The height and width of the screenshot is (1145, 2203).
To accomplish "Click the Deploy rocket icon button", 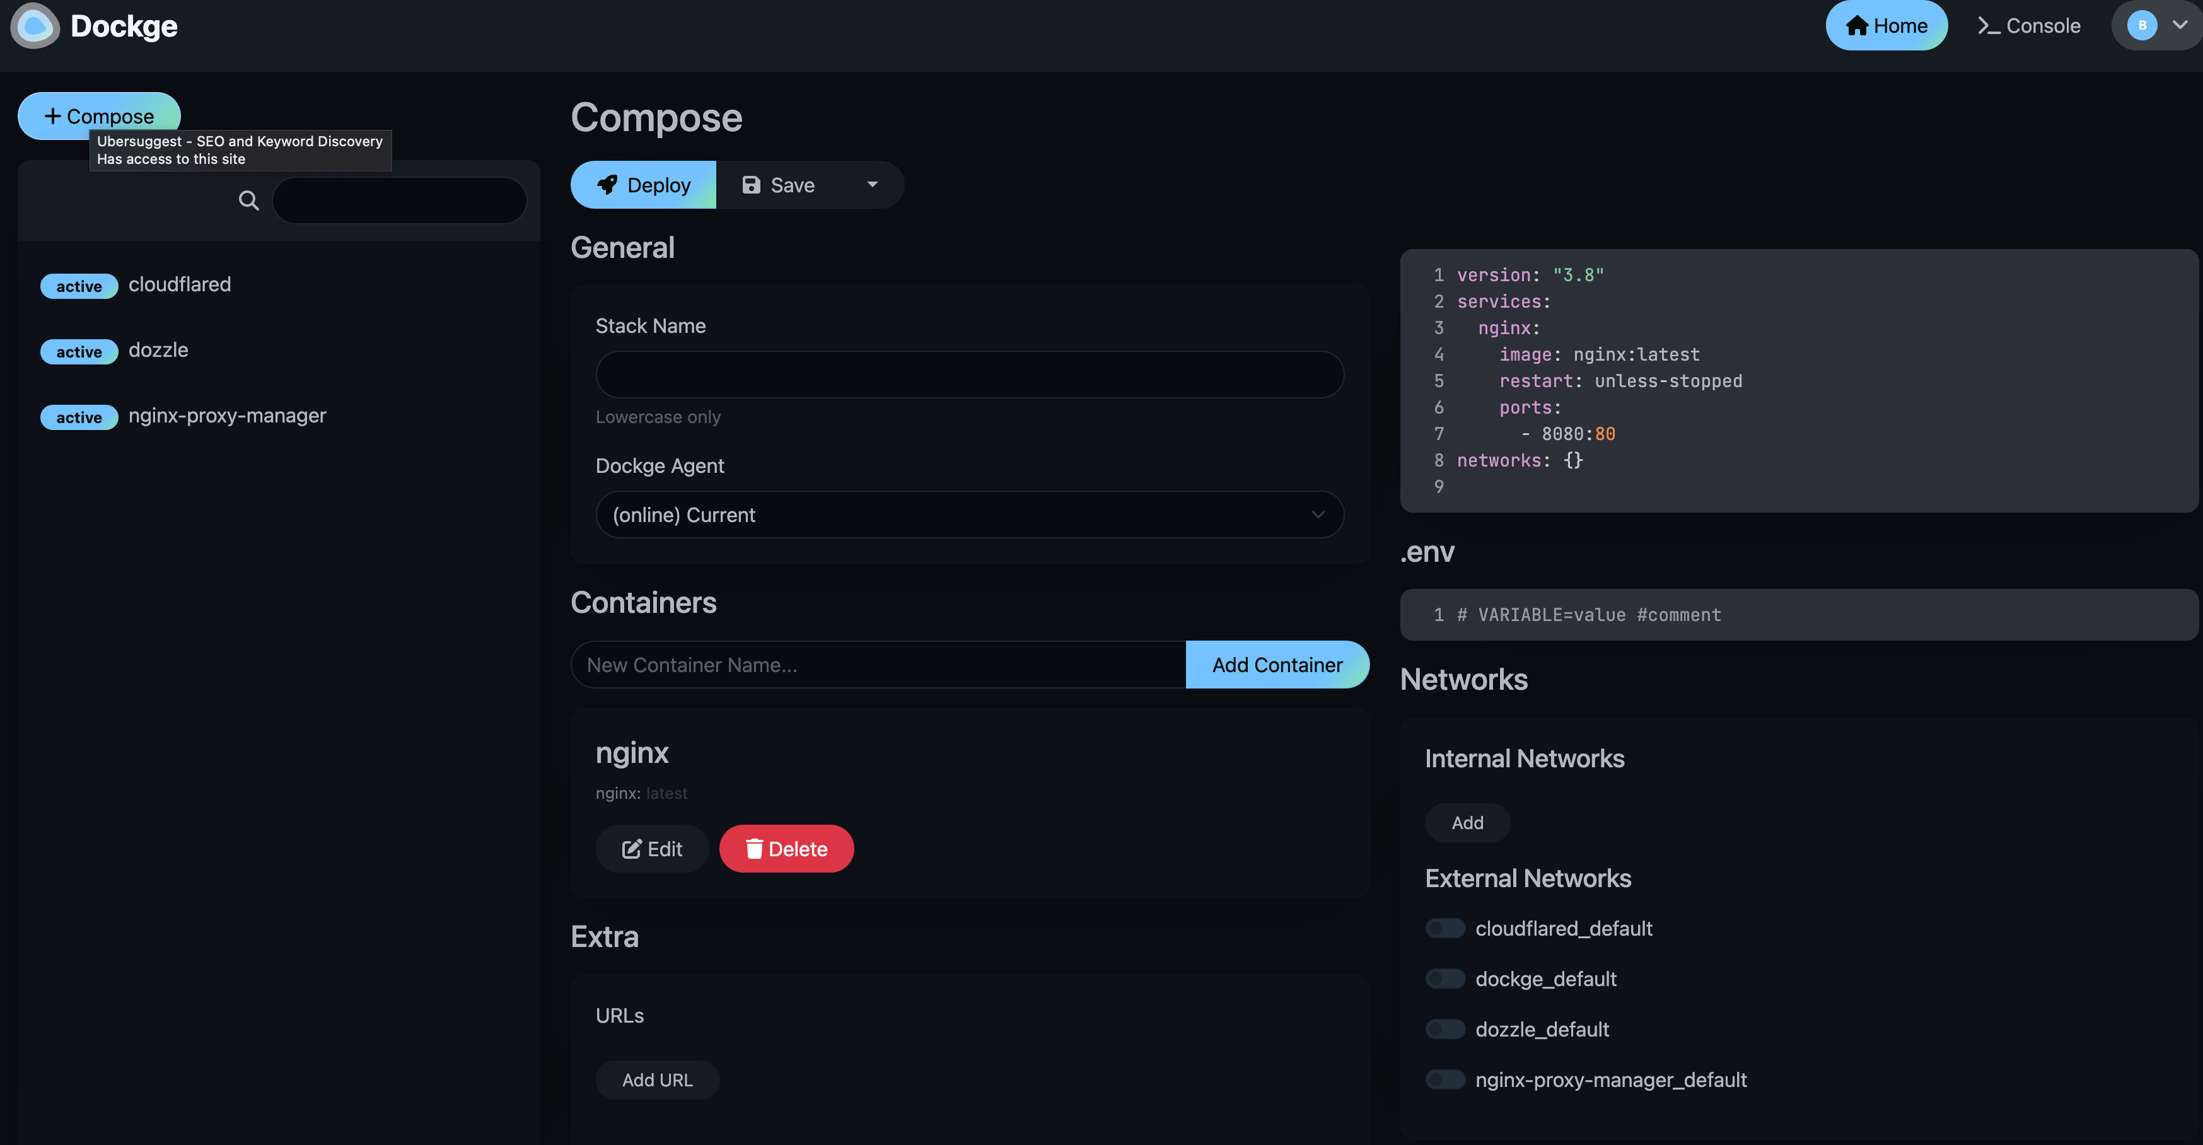I will tap(608, 183).
